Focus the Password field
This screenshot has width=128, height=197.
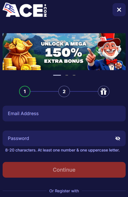(64, 138)
